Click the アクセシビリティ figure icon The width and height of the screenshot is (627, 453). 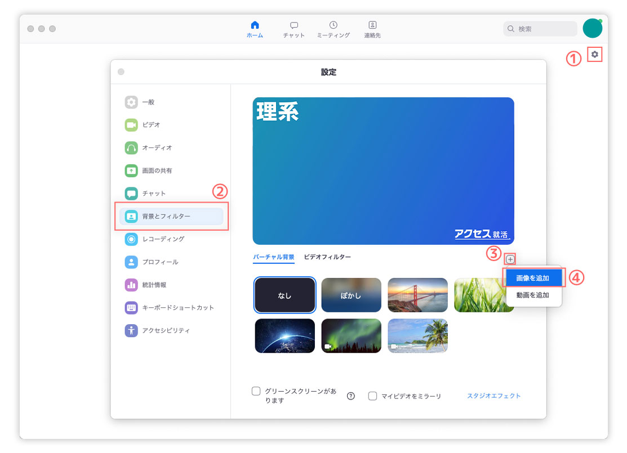click(131, 330)
